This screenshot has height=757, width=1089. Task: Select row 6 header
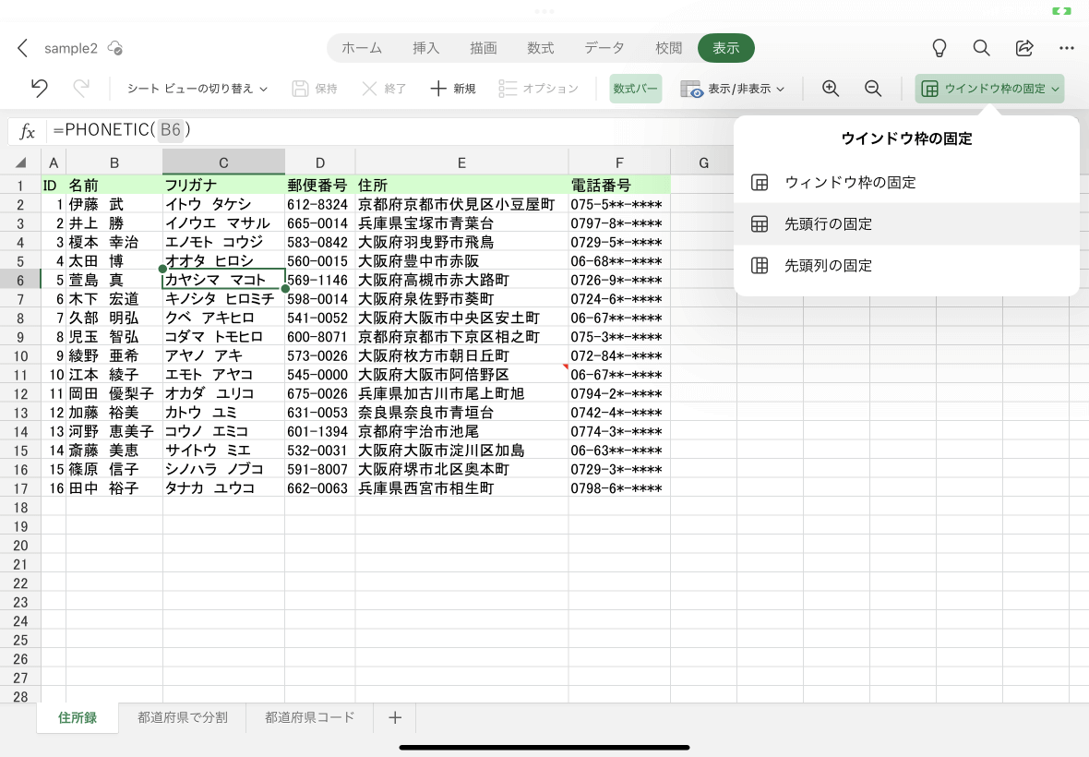coord(20,280)
